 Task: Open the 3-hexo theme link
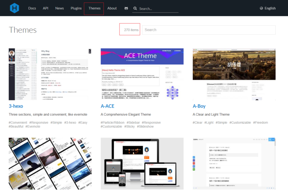tap(16, 106)
